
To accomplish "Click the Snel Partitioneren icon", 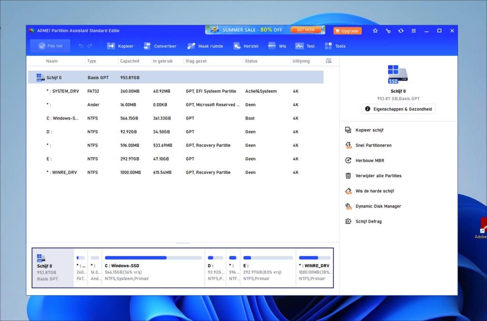I will tap(349, 145).
